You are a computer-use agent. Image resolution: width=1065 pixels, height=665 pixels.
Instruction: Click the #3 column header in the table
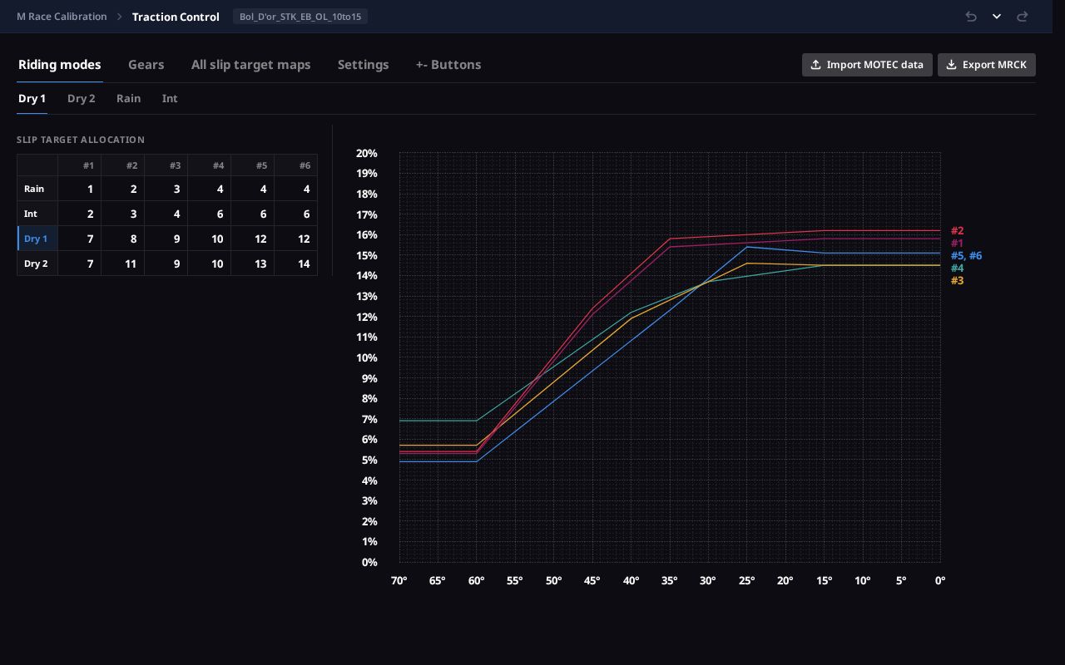pos(166,165)
